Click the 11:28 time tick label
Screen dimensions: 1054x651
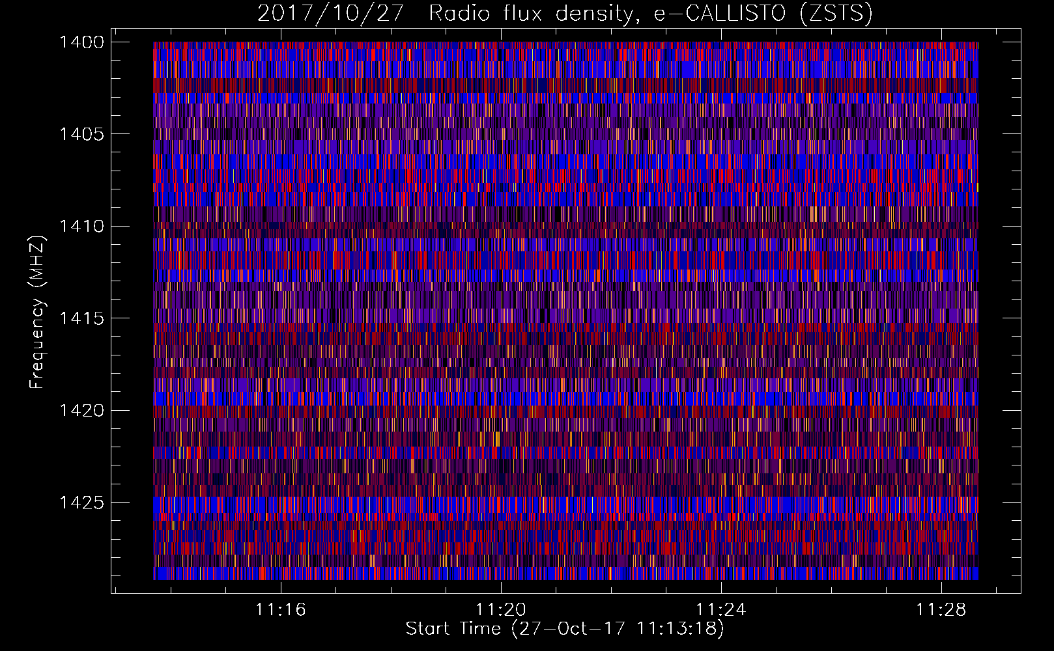(941, 610)
